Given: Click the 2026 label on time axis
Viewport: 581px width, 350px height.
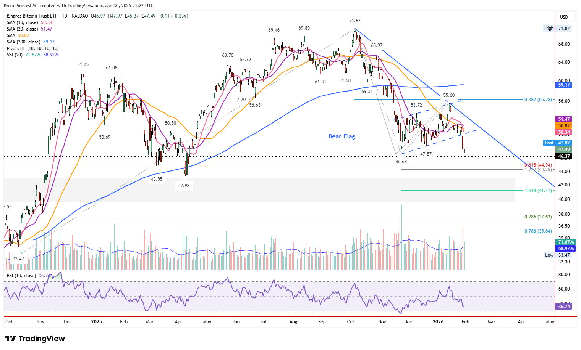Looking at the screenshot, I should (438, 322).
